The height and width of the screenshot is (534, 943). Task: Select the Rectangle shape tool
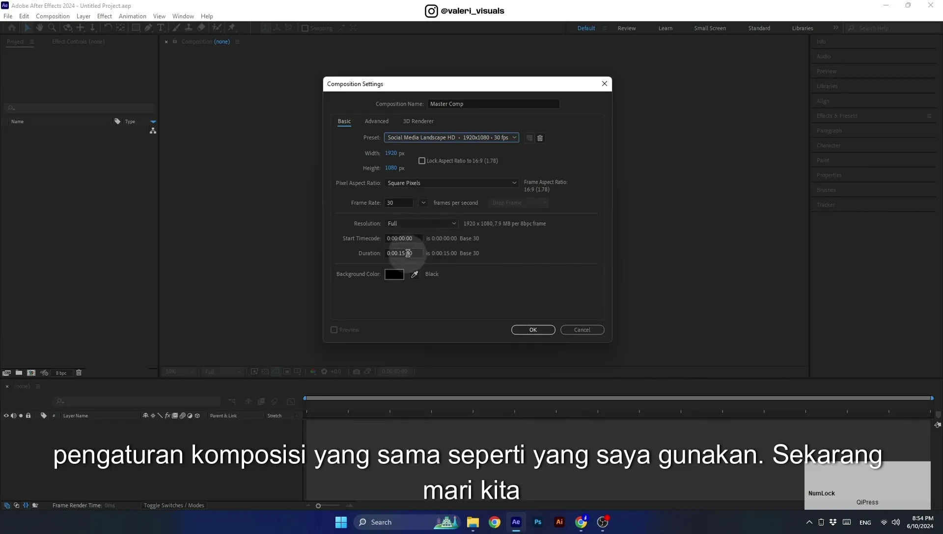point(136,28)
